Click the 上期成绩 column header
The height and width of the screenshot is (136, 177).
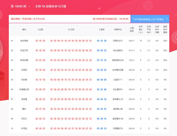coord(132,29)
